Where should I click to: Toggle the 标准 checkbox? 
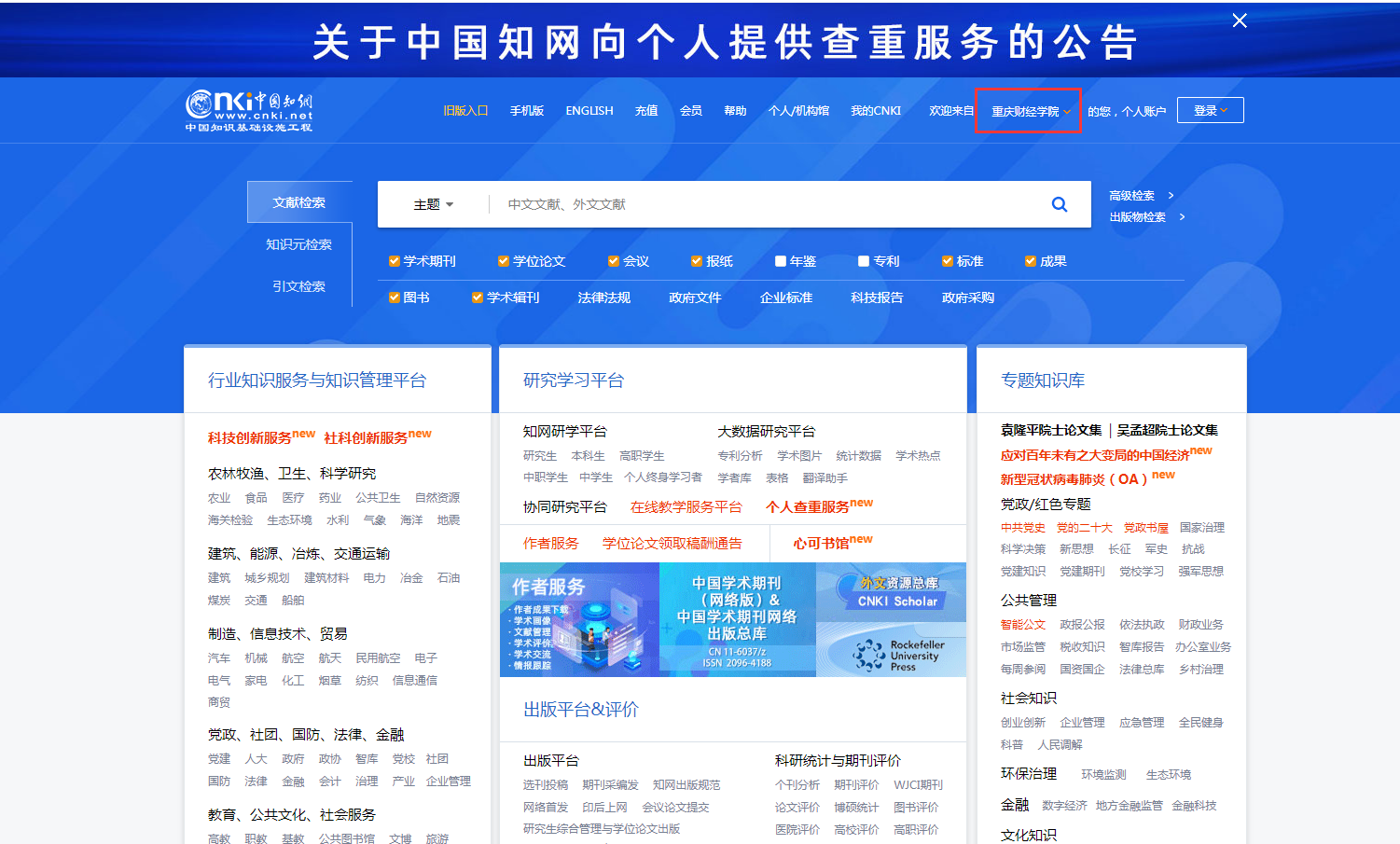pyautogui.click(x=948, y=261)
